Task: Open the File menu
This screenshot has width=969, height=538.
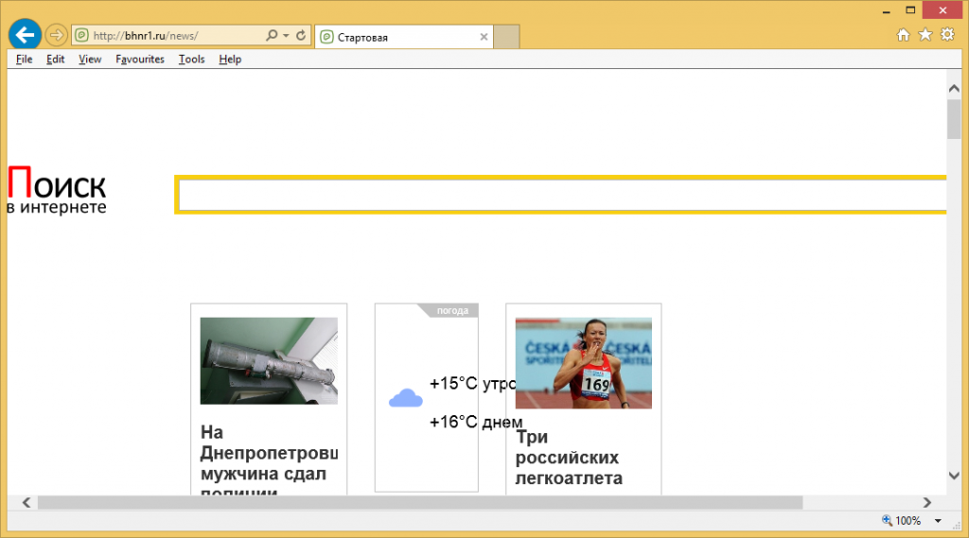Action: click(24, 59)
